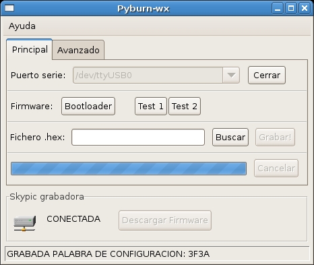Click the Cancelar button
Image resolution: width=314 pixels, height=265 pixels.
point(276,168)
